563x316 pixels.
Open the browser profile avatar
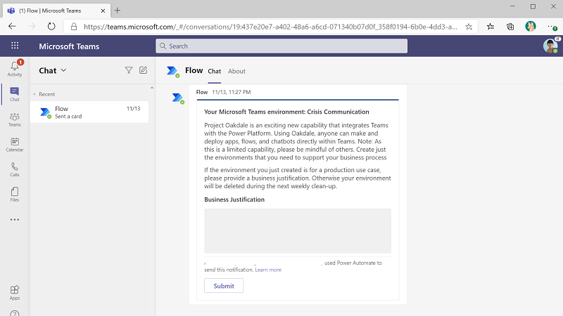tap(531, 26)
